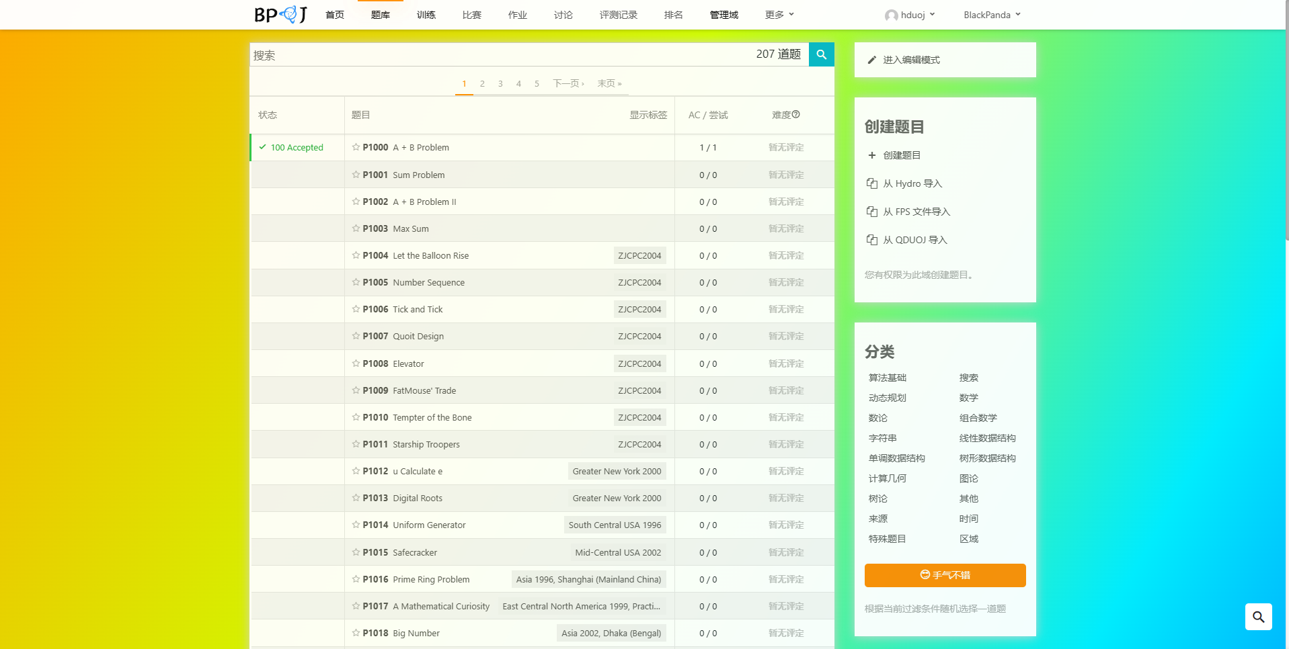This screenshot has height=649, width=1289.
Task: Open the 比赛 nav tab
Action: pos(472,15)
